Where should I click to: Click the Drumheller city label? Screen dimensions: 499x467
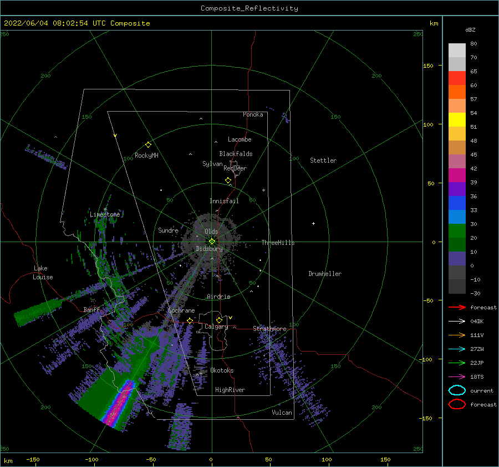tap(325, 274)
